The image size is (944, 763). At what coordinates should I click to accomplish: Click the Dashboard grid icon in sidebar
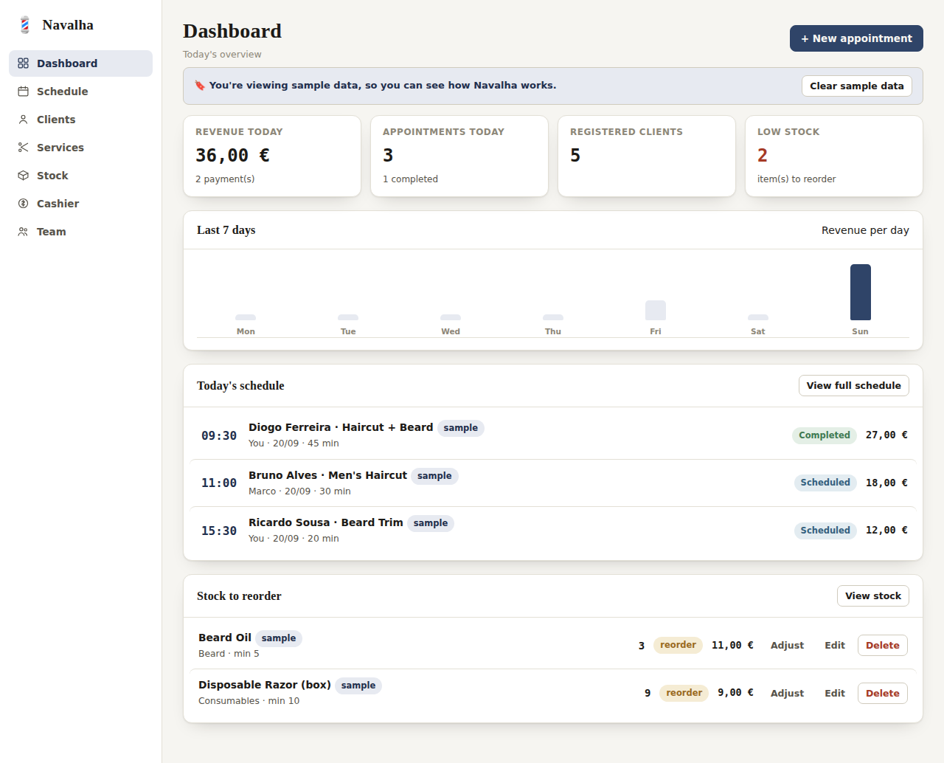23,63
